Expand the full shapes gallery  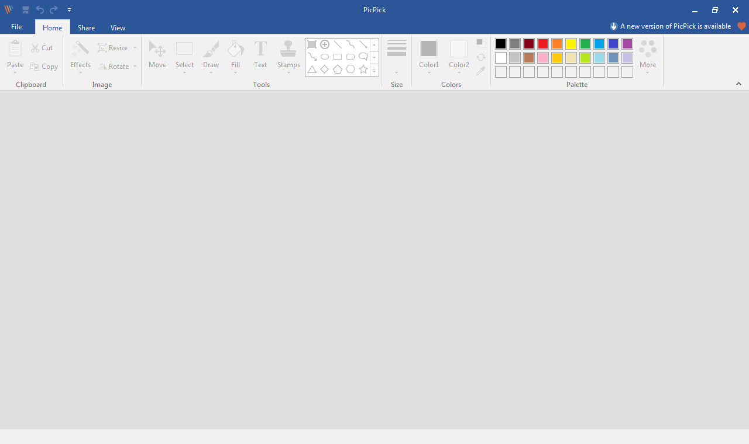[374, 70]
